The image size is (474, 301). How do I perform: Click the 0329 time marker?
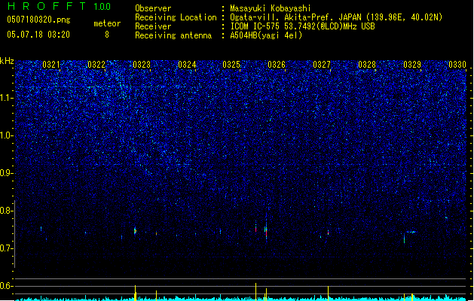[412, 65]
